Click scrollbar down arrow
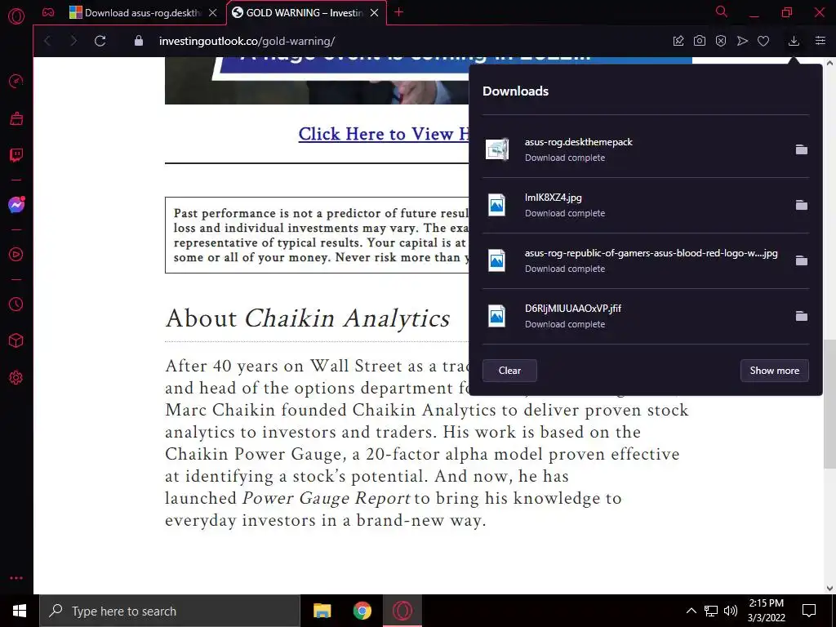The height and width of the screenshot is (627, 836). pos(829,588)
